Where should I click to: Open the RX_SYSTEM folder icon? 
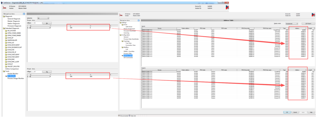click(6, 31)
